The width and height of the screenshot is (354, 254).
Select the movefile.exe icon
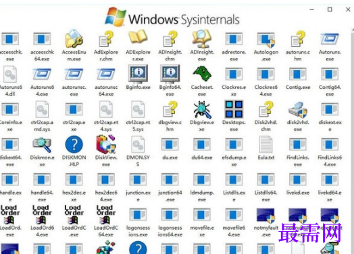pyautogui.click(x=202, y=215)
